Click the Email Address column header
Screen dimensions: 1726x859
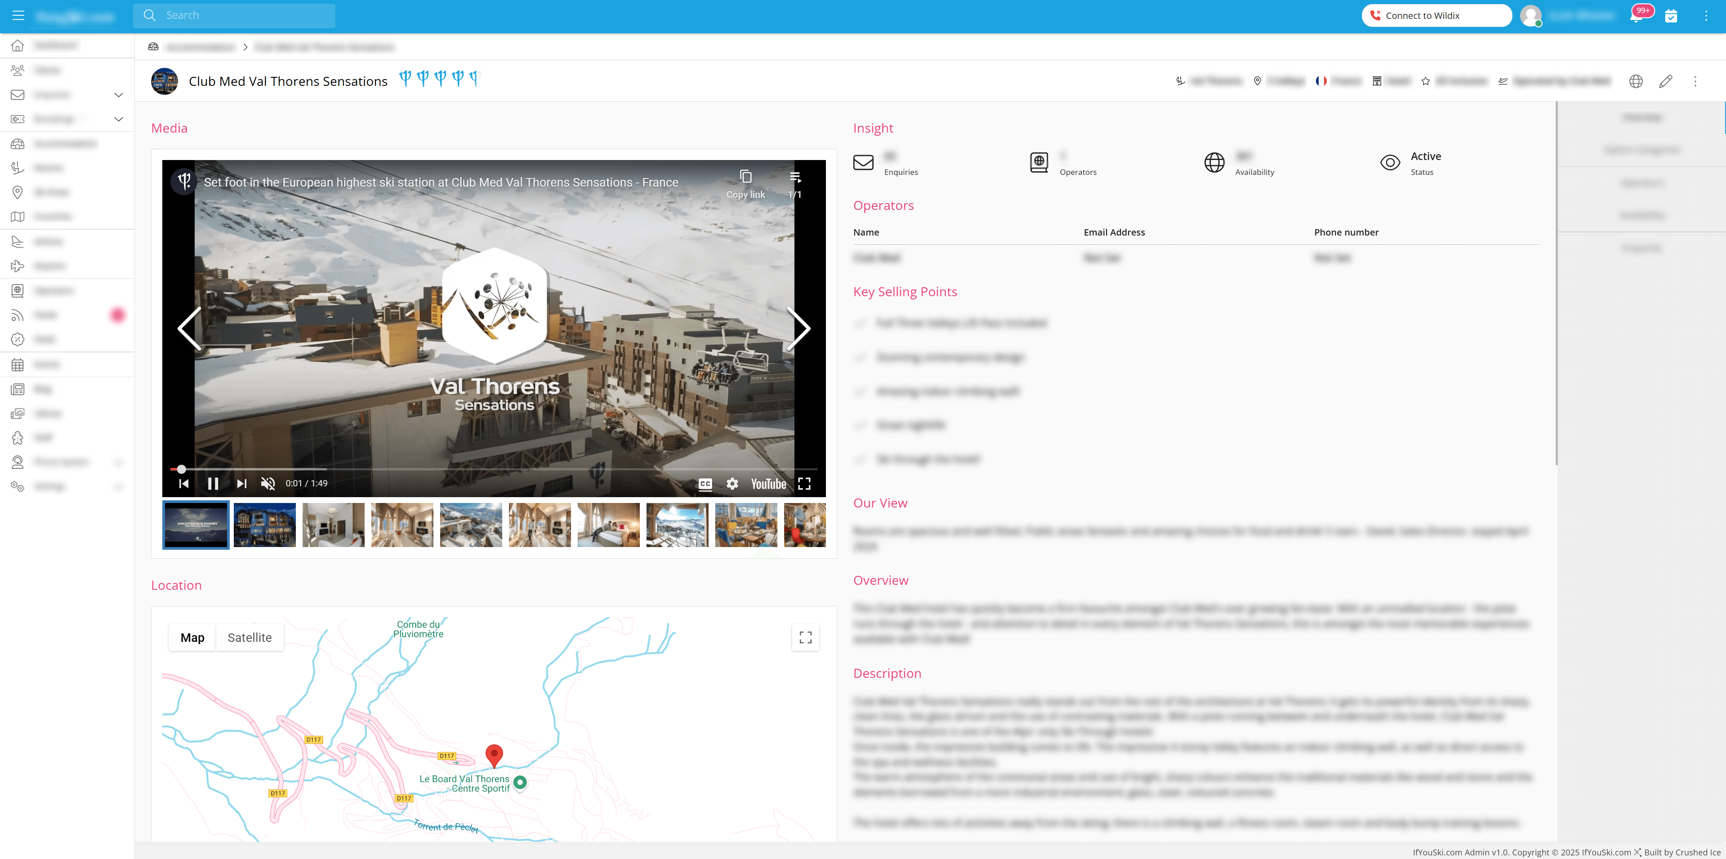coord(1114,232)
